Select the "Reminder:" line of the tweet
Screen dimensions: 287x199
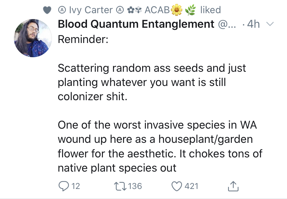(x=83, y=39)
